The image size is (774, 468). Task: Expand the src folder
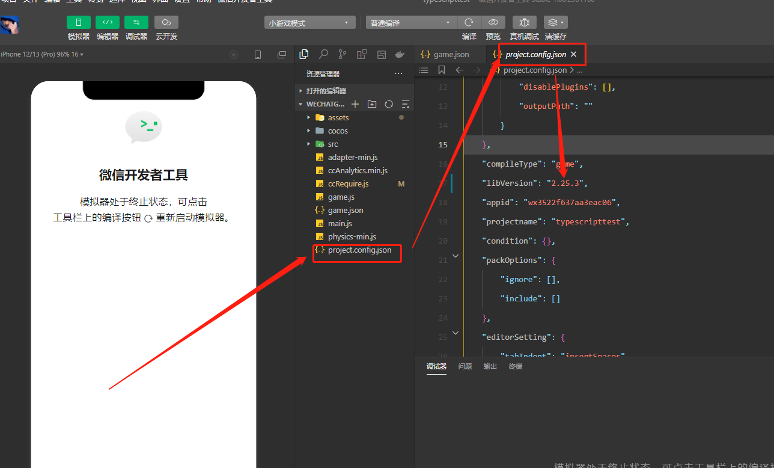(x=355, y=144)
